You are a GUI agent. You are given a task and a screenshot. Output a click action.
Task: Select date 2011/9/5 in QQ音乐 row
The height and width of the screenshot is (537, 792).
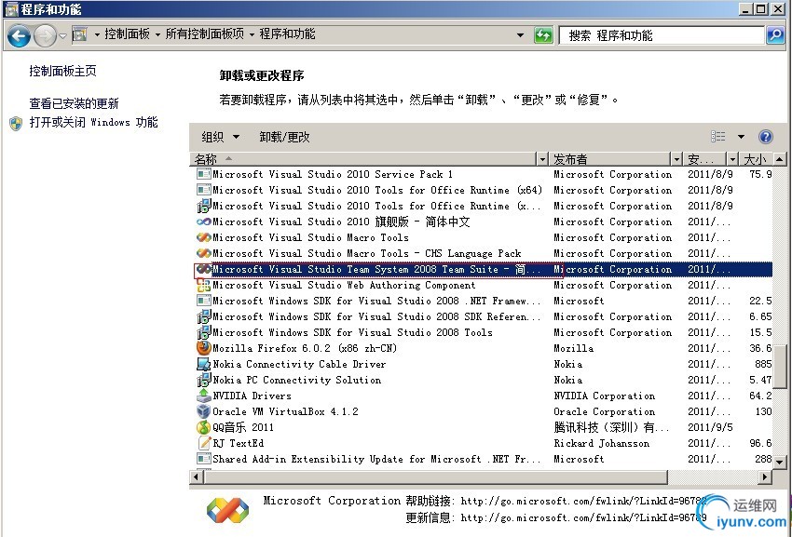click(710, 427)
